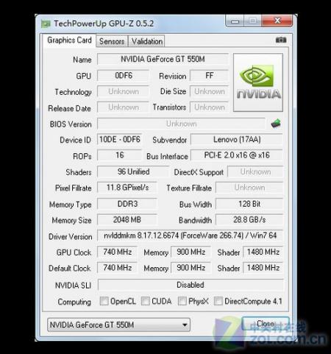Click the NVIDIA SLI Disabled field
Screen dimensions: 331x354
point(191,285)
